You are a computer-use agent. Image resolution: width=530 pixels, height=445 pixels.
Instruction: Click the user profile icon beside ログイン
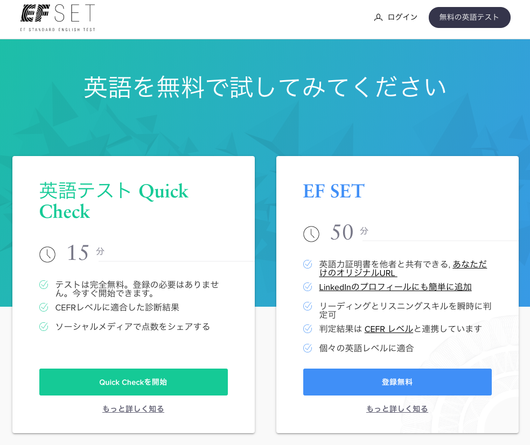pos(378,18)
